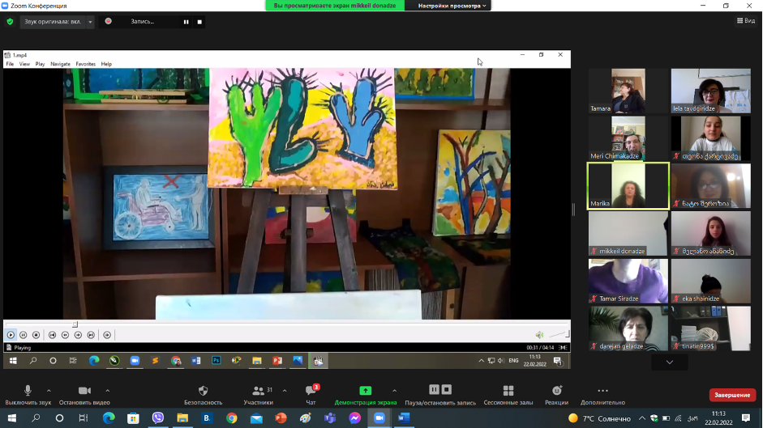Open Чат panel with 3 unread
763x428 pixels.
[311, 395]
